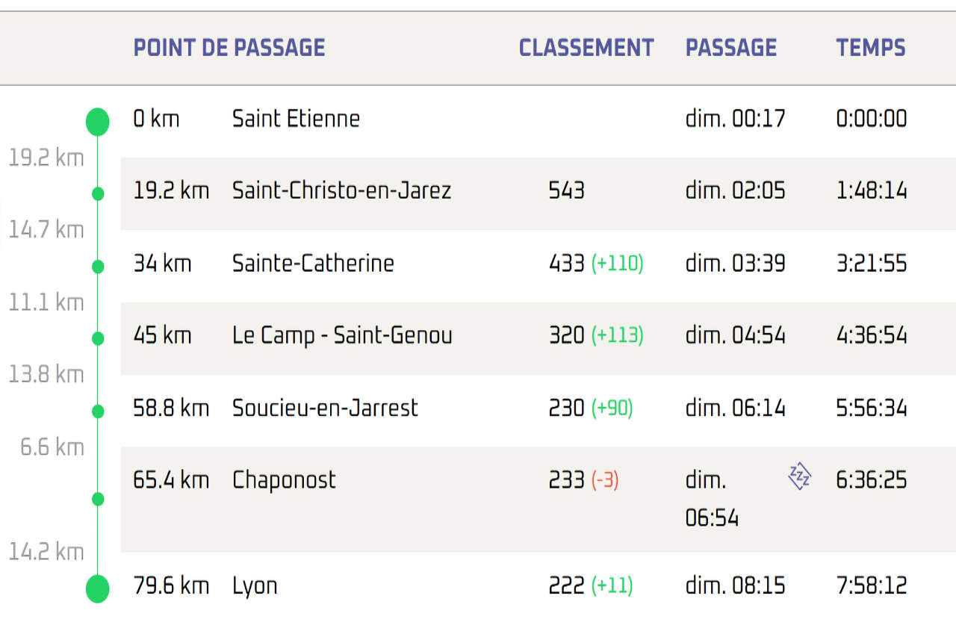Click the Soucieu-en-Jarrest timeline marker

97,411
